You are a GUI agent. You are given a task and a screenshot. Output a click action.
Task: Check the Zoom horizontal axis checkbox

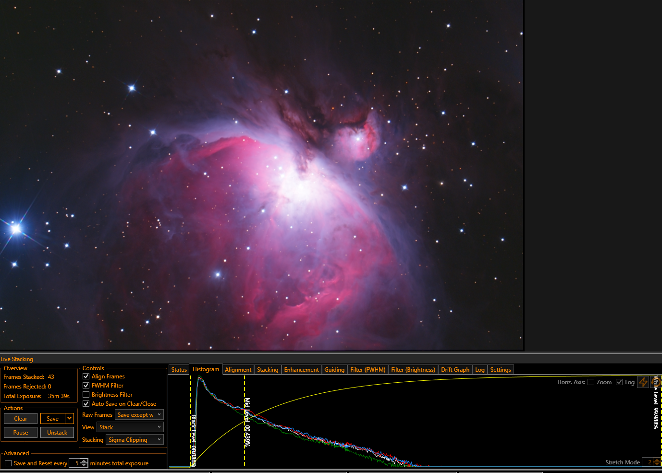(x=591, y=382)
